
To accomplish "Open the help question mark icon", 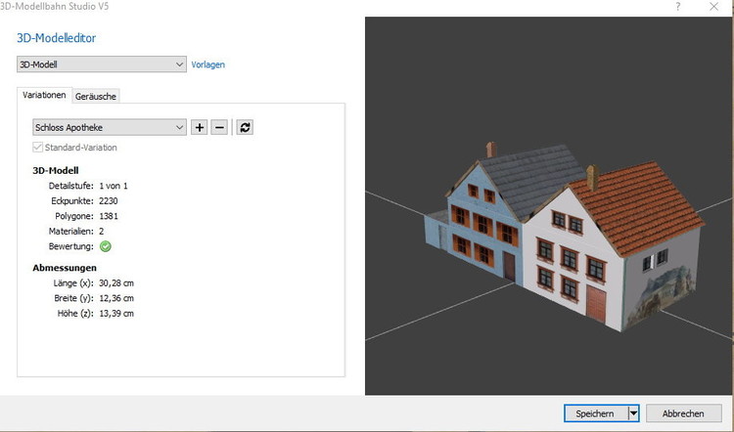I will 677,7.
